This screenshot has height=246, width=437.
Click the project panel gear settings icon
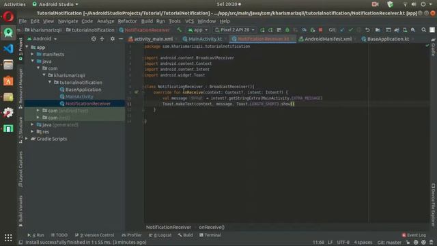[112, 39]
